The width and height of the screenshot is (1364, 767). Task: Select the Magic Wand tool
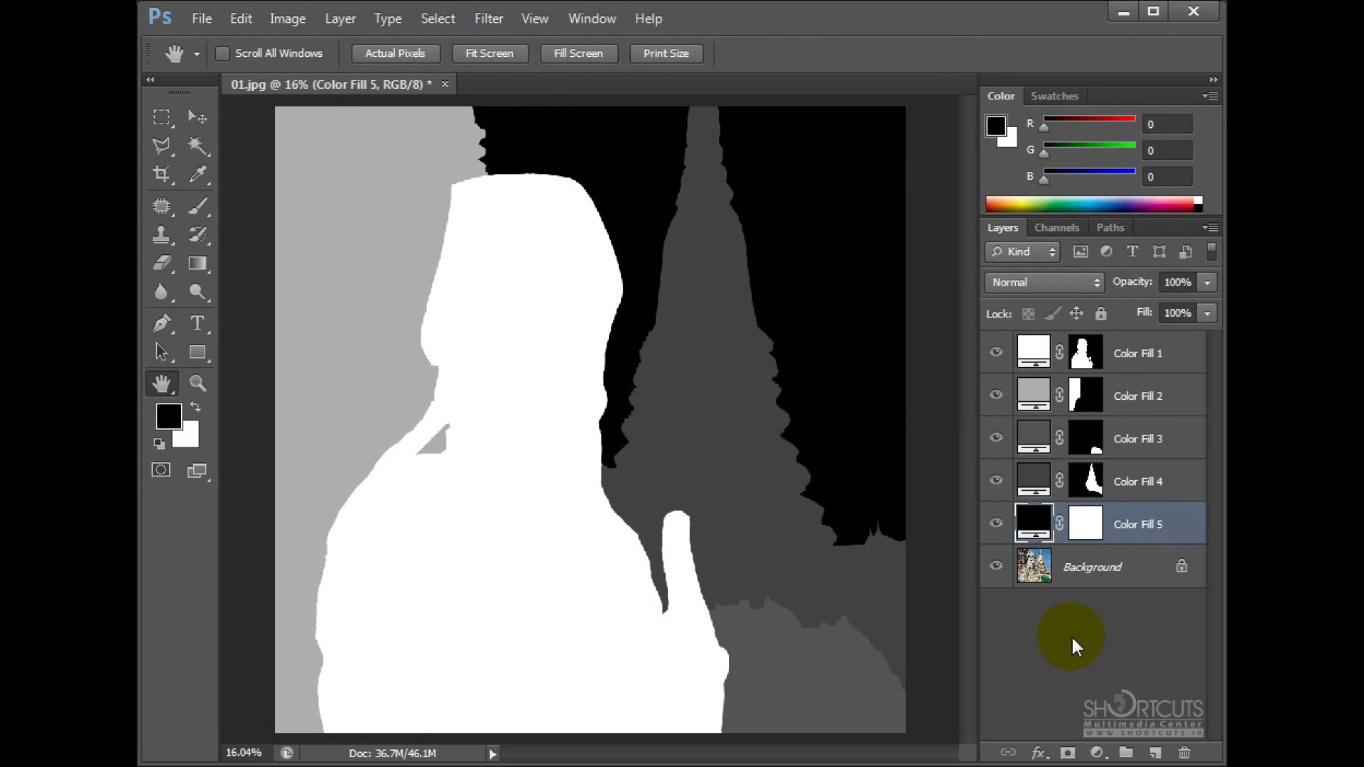point(197,146)
